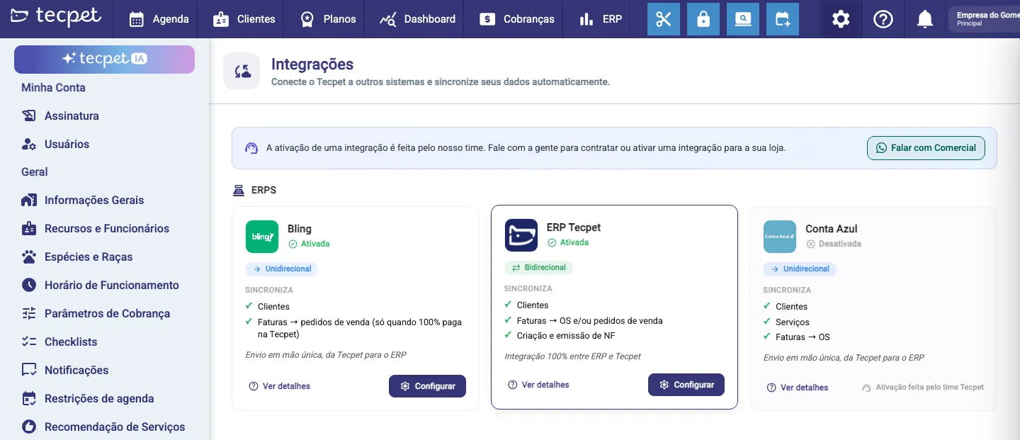Click the ERP Tecpet integration logo
1020x440 pixels.
coord(521,235)
